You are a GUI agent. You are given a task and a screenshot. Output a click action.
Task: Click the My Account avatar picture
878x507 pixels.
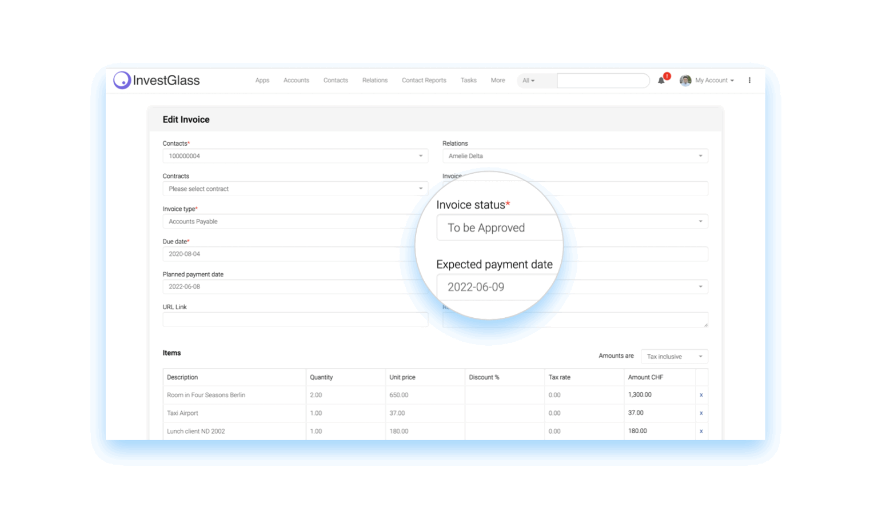685,80
